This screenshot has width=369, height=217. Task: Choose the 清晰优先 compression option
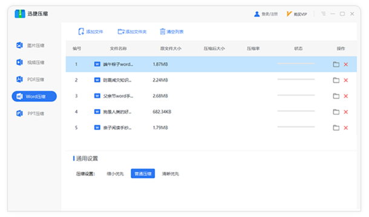tap(171, 174)
